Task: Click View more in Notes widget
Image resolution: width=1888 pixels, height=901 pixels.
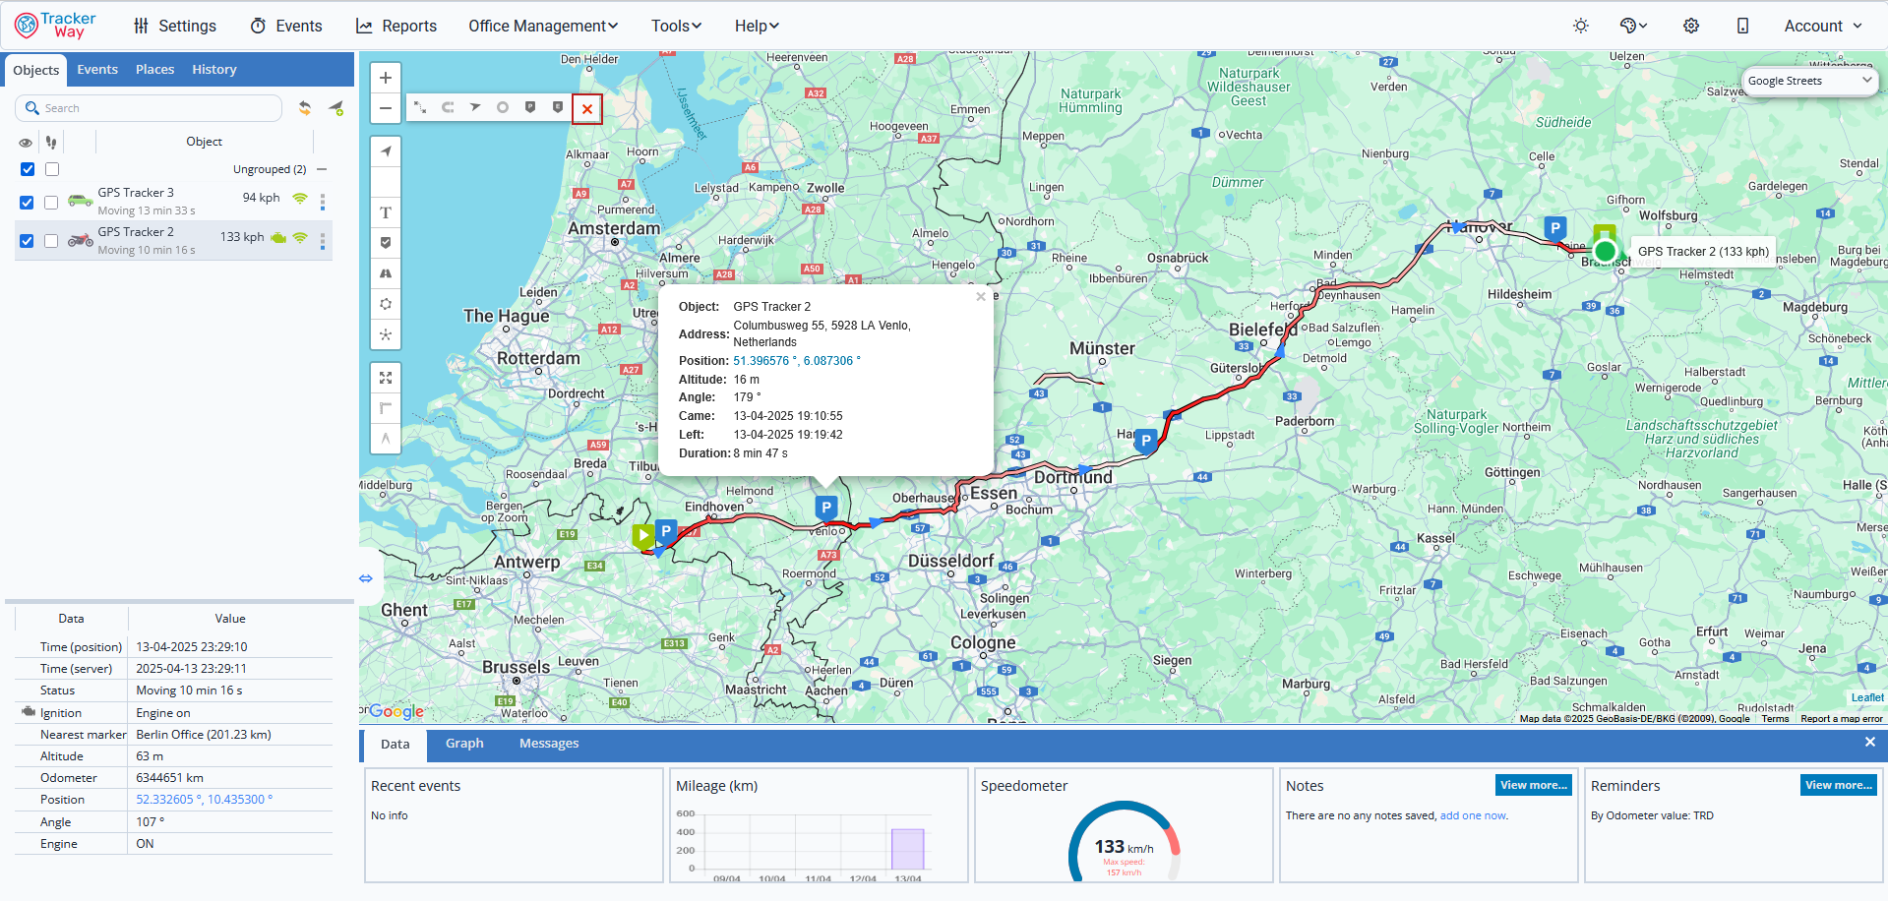Action: click(x=1534, y=785)
